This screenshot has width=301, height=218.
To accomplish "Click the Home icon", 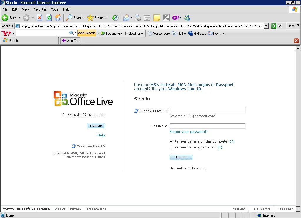I will pos(58,18).
